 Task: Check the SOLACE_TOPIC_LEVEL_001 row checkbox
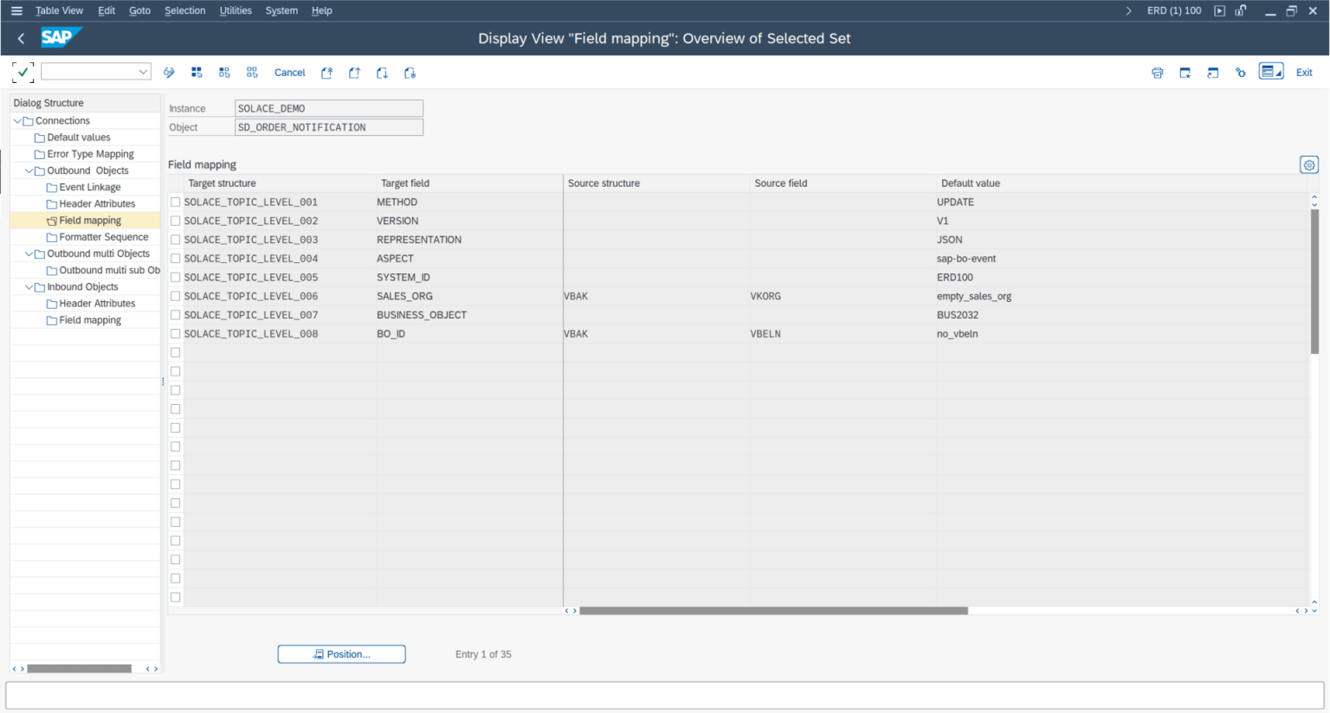pyautogui.click(x=176, y=202)
